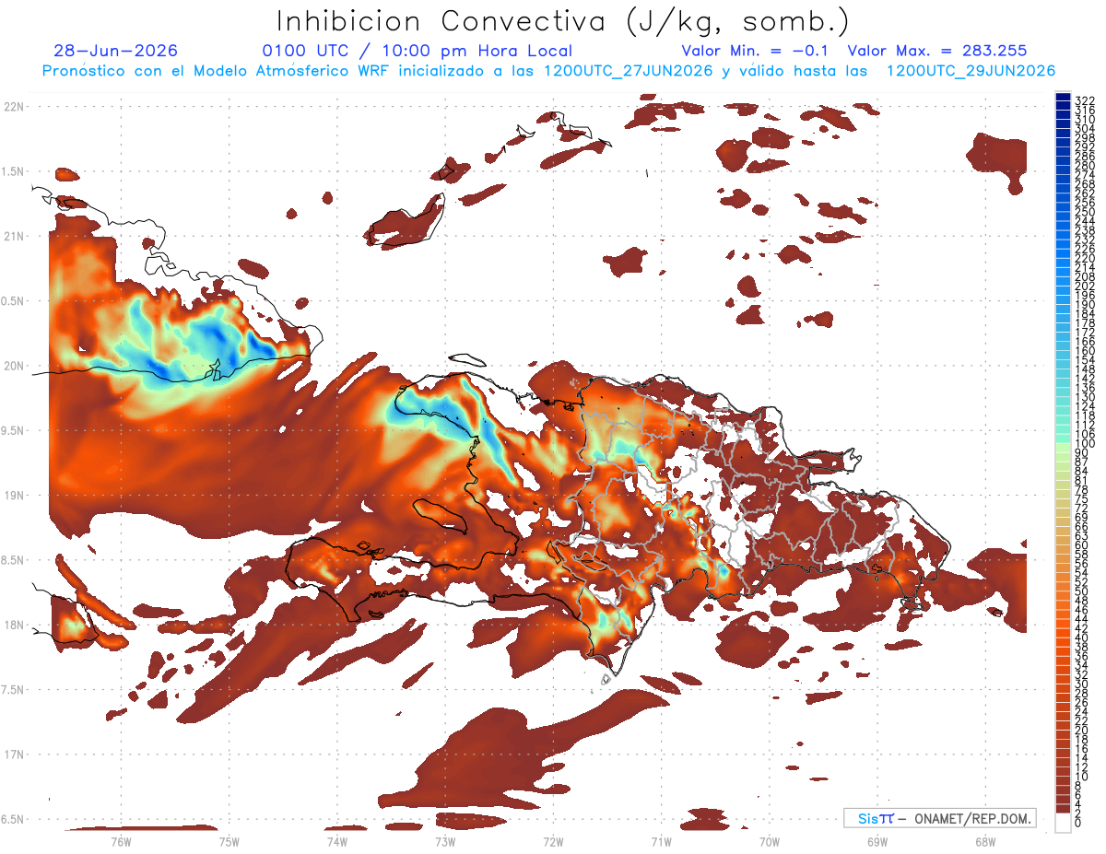Viewport: 1106px width, 854px height.
Task: Click the '73W' longitude label
Action: 445,841
